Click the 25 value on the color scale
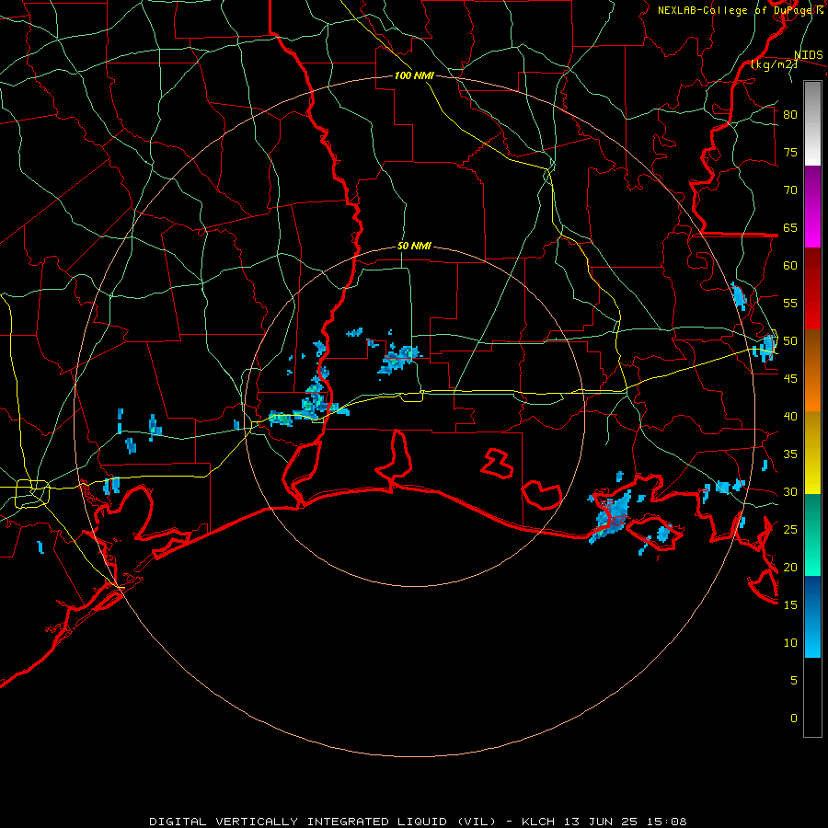Screen dimensions: 828x828 coord(790,530)
